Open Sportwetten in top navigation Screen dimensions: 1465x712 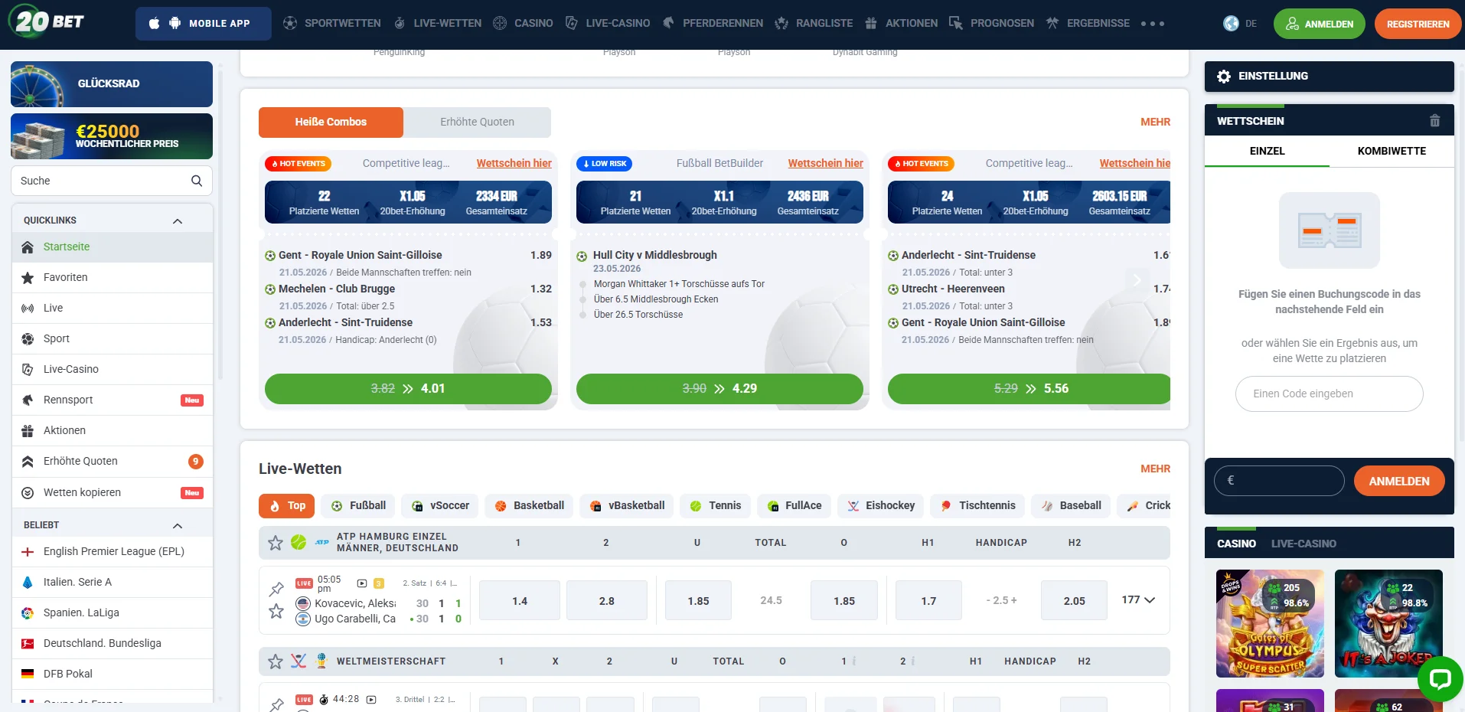(331, 24)
